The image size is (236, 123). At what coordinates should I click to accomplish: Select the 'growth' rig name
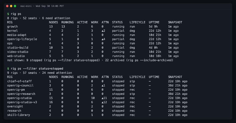tap(13, 27)
